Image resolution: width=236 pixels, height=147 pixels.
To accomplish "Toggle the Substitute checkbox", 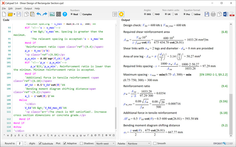I will pyautogui.click(x=40, y=143).
